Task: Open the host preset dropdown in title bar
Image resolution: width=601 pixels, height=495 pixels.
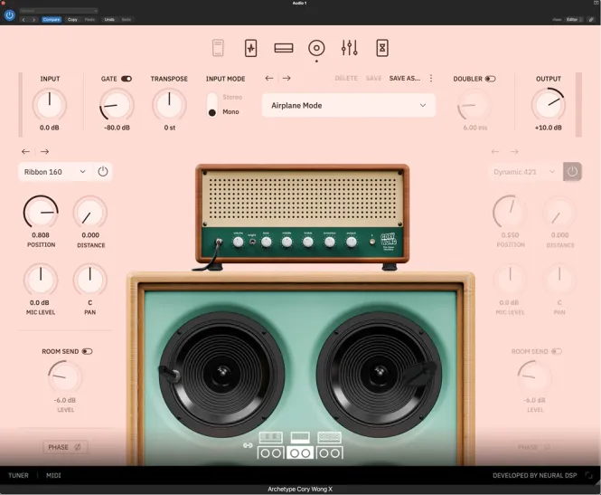Action: tap(58, 11)
